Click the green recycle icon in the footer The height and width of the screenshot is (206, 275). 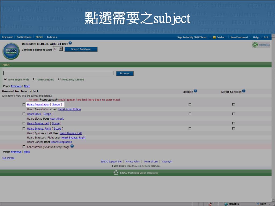(116, 173)
